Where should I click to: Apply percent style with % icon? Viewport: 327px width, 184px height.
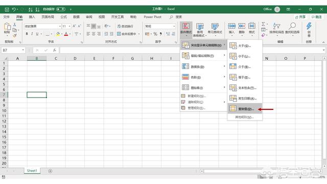coord(155,34)
